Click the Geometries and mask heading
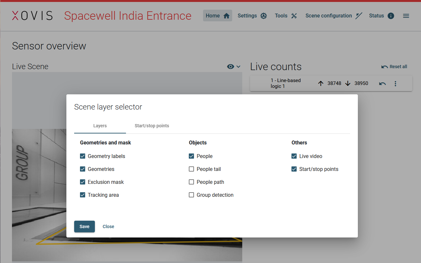This screenshot has width=421, height=263. click(106, 142)
